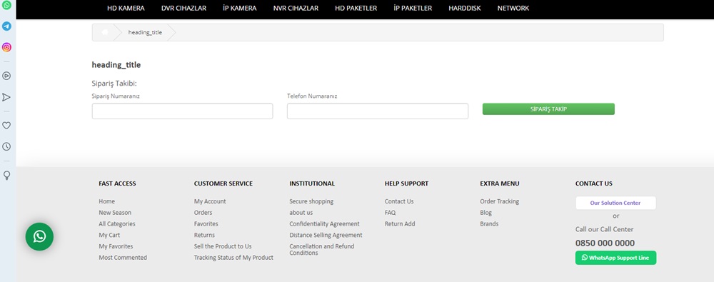Click the INSTITUTIONAL footer heading

coord(312,183)
